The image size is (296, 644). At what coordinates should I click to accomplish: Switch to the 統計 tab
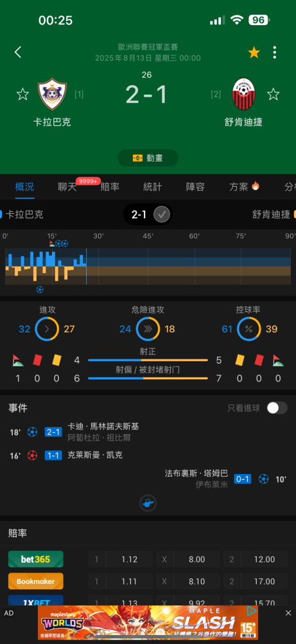[152, 187]
